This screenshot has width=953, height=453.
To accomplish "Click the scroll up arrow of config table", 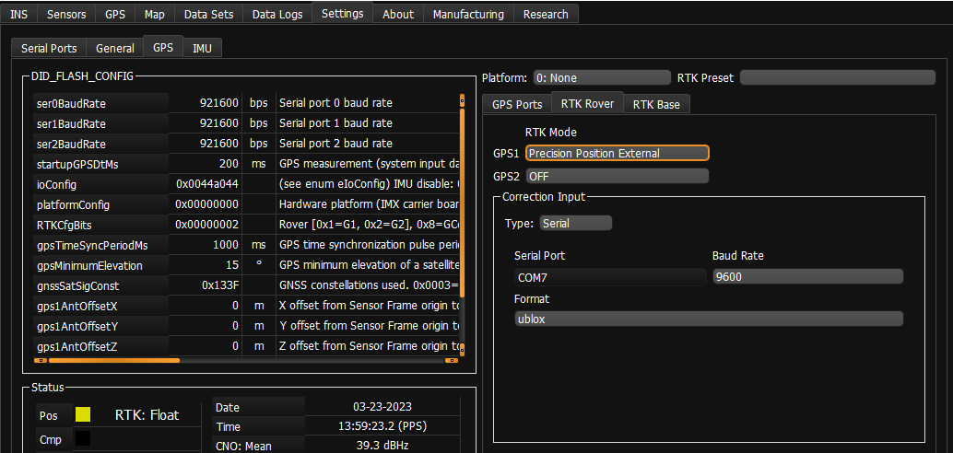I will tap(462, 100).
